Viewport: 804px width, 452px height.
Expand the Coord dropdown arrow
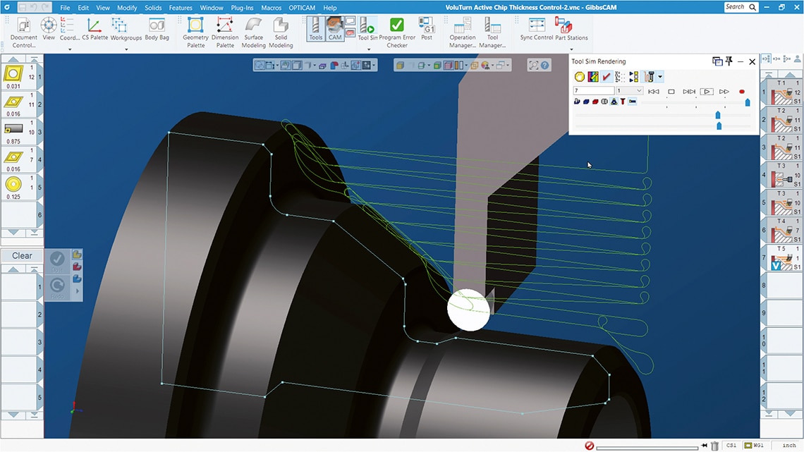click(69, 49)
